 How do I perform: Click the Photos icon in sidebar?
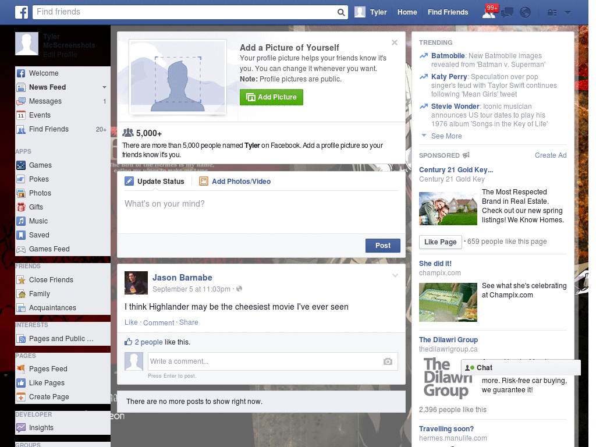coord(21,193)
